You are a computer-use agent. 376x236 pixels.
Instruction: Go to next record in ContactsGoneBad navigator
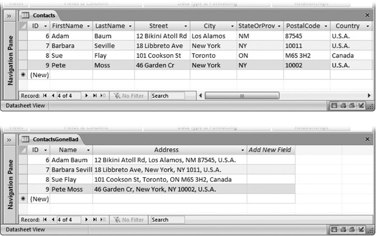[x=87, y=220]
